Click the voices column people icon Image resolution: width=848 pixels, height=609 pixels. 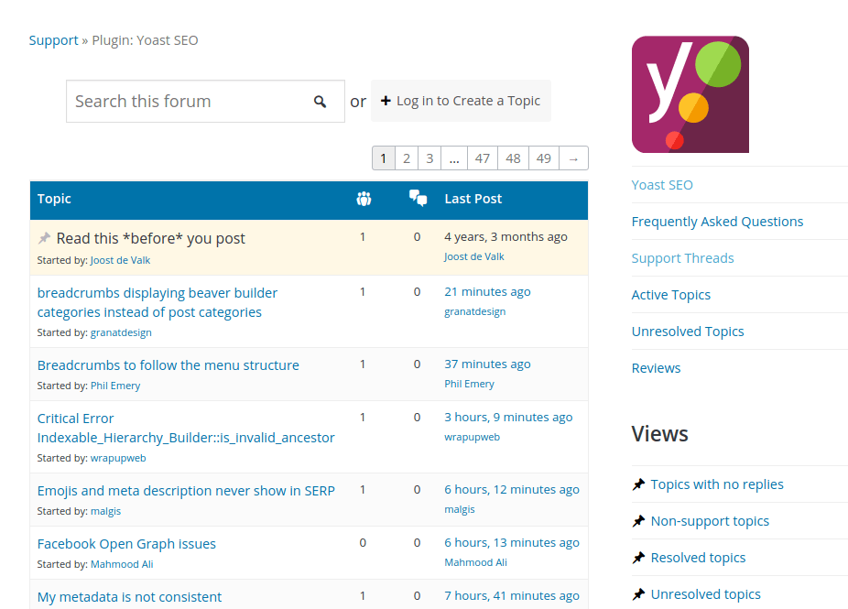click(364, 199)
